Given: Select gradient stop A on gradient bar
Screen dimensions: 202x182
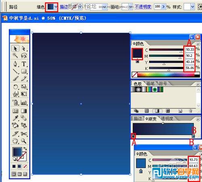Looking at the screenshot, I should point(133,136).
